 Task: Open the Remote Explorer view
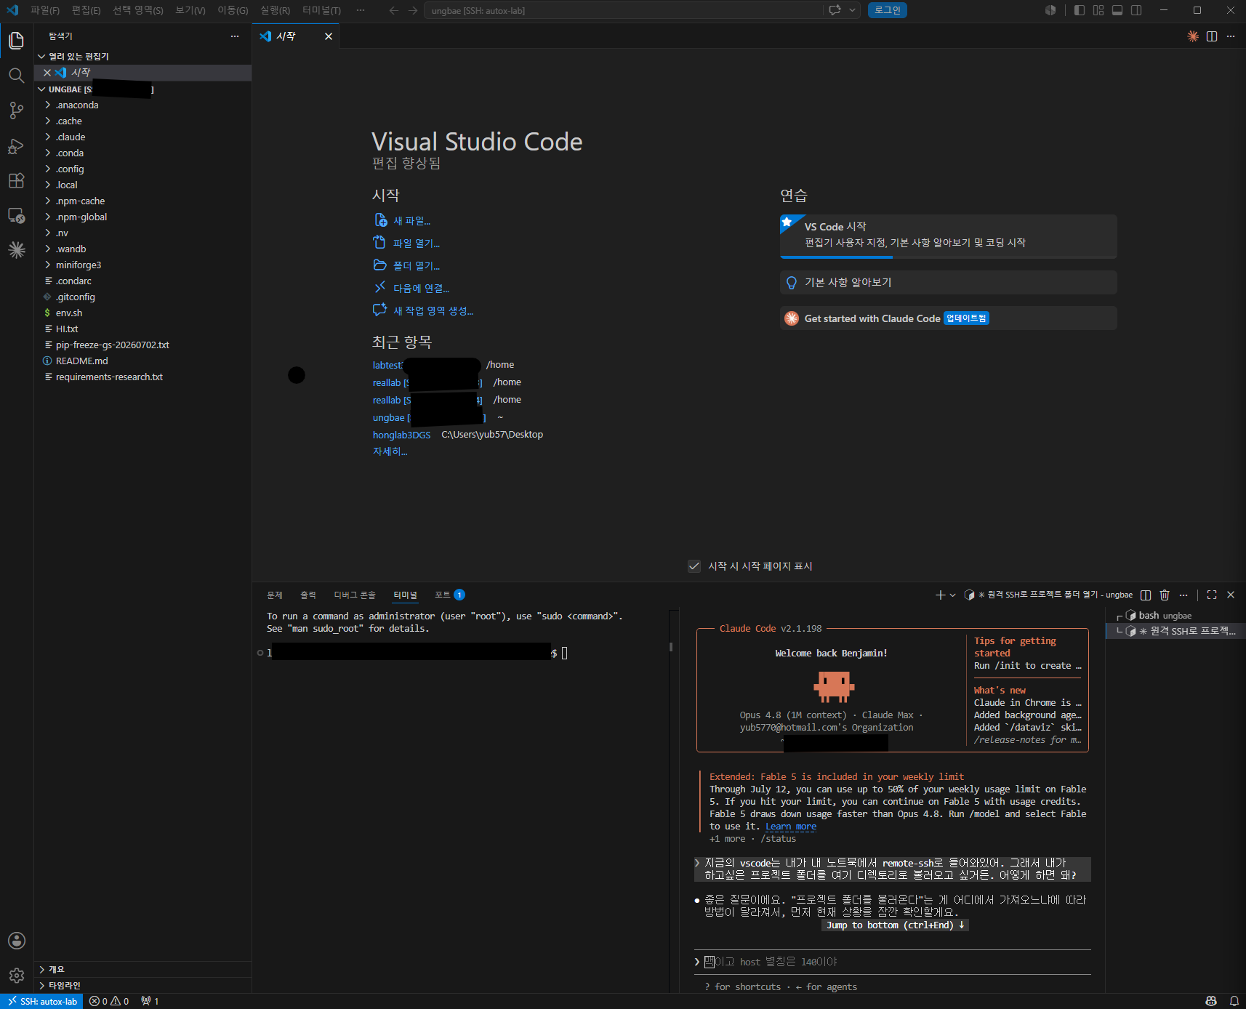click(16, 216)
